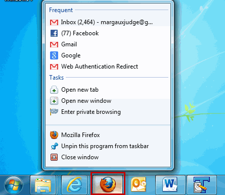Click the Gmail icon next to Gmail entry
This screenshot has width=225, height=195.
[x=54, y=44]
